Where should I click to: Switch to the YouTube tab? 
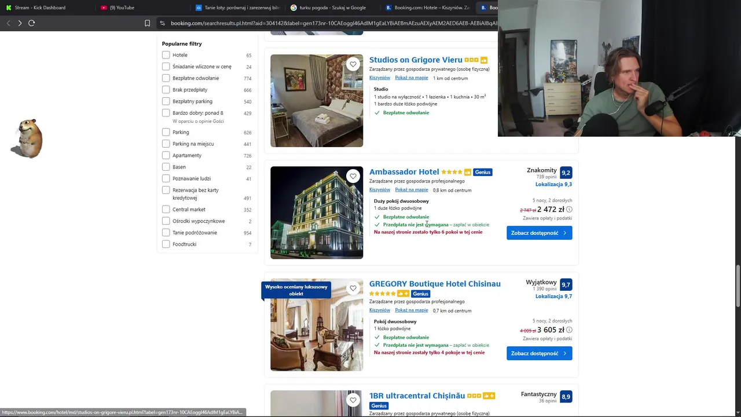click(x=142, y=8)
